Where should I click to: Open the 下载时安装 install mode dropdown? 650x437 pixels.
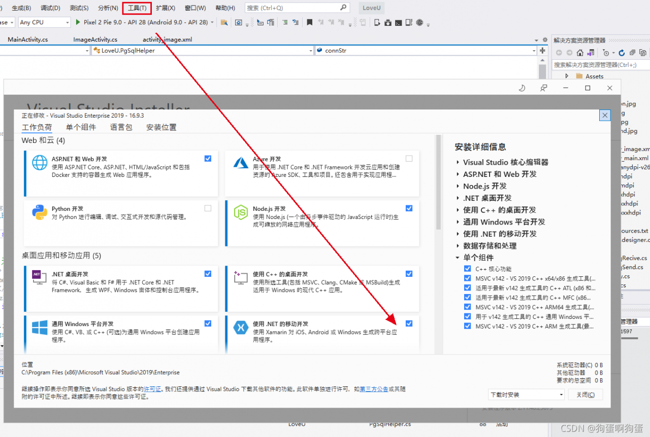click(526, 394)
